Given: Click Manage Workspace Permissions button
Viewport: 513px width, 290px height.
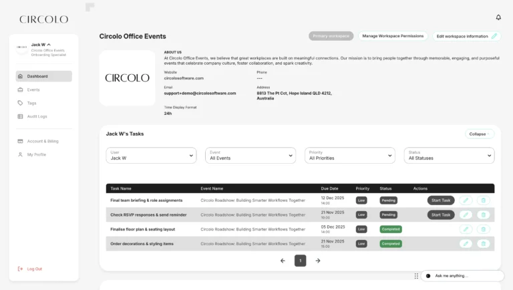Looking at the screenshot, I should click(393, 36).
